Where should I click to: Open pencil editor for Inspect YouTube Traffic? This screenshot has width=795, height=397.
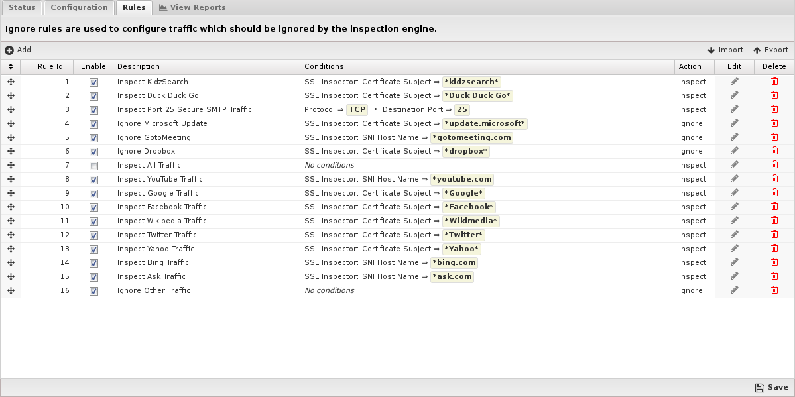(x=734, y=178)
